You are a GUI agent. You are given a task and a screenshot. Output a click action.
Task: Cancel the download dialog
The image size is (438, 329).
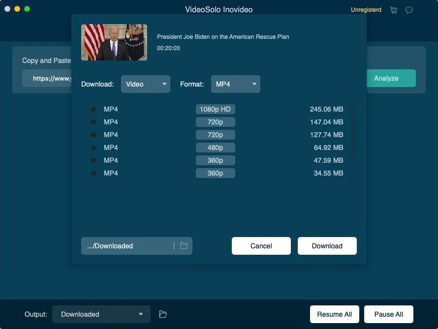(261, 245)
